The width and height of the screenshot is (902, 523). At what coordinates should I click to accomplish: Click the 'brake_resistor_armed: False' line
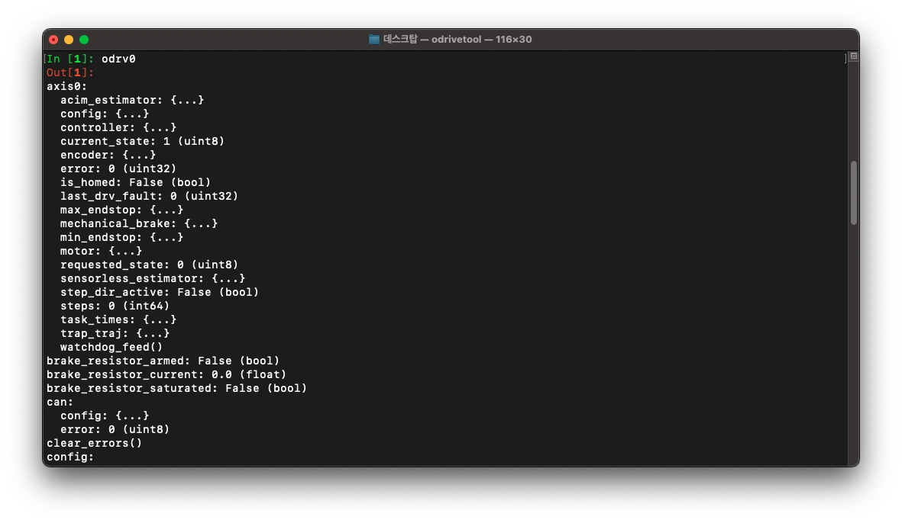[163, 361]
